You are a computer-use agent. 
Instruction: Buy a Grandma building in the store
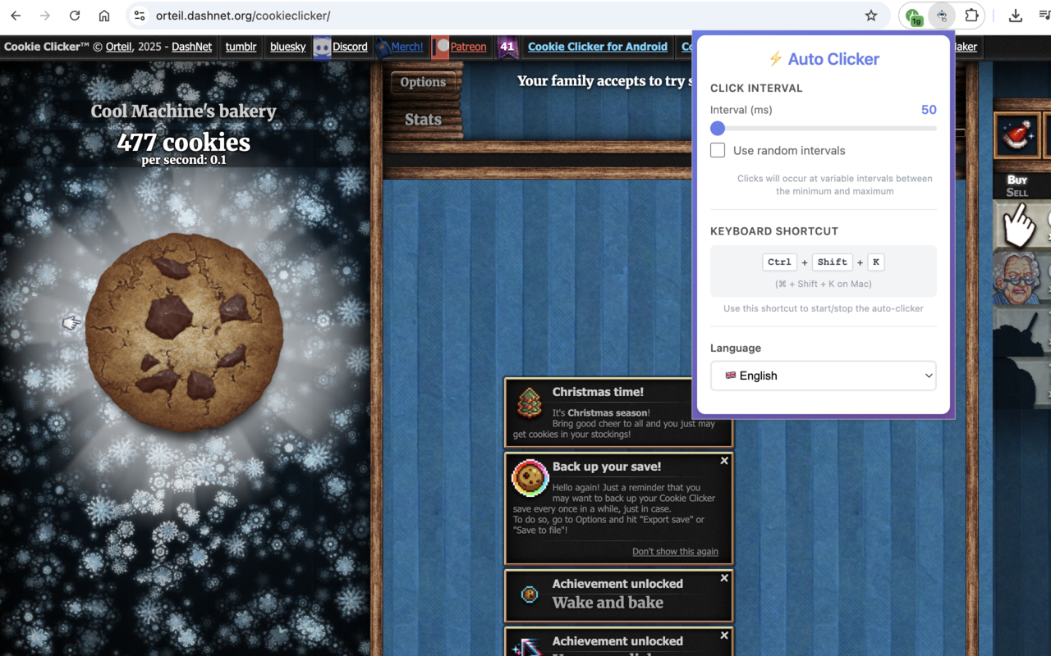(x=1022, y=278)
